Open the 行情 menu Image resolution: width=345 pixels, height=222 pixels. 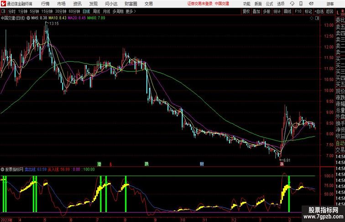(45, 4)
